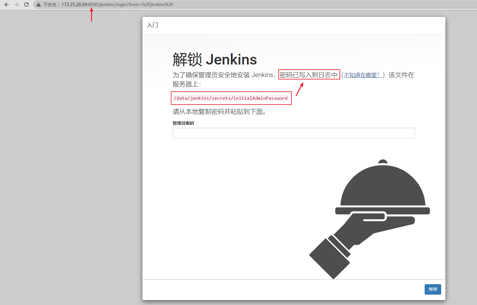The width and height of the screenshot is (477, 305).
Task: Click the 管理员密码 field label
Action: tap(183, 123)
